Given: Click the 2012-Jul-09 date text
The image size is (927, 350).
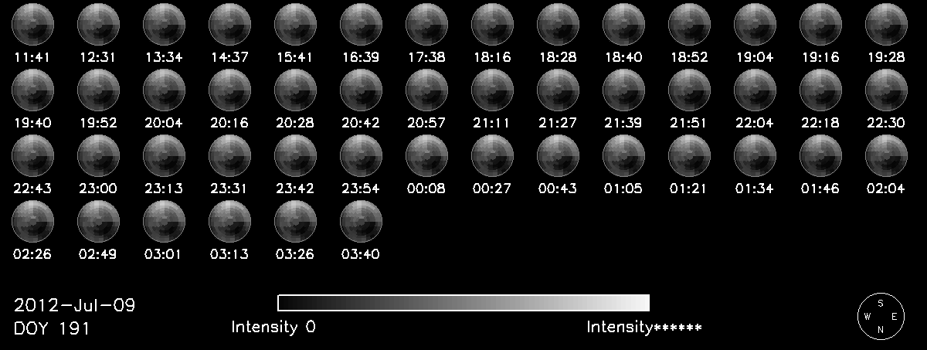Looking at the screenshot, I should pyautogui.click(x=74, y=304).
